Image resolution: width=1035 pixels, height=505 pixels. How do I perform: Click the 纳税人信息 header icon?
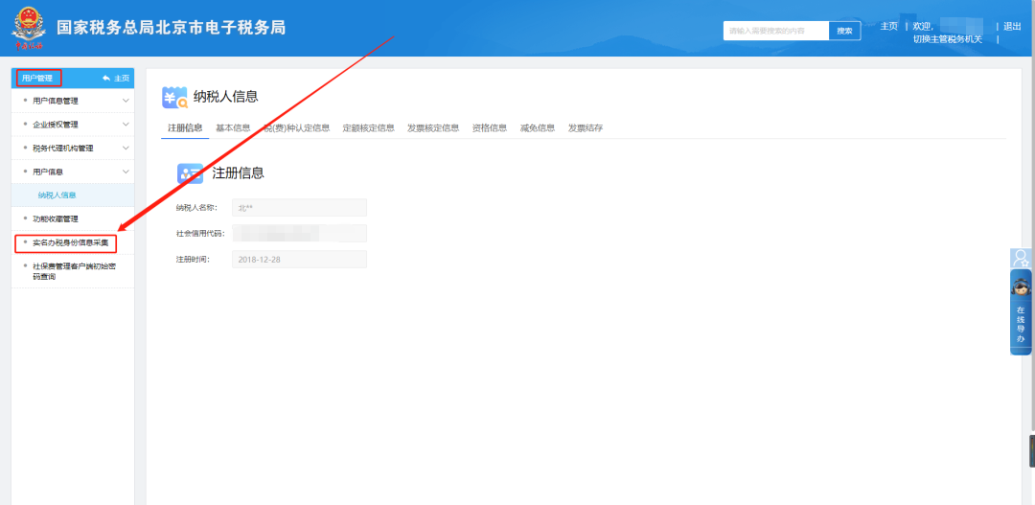[174, 97]
